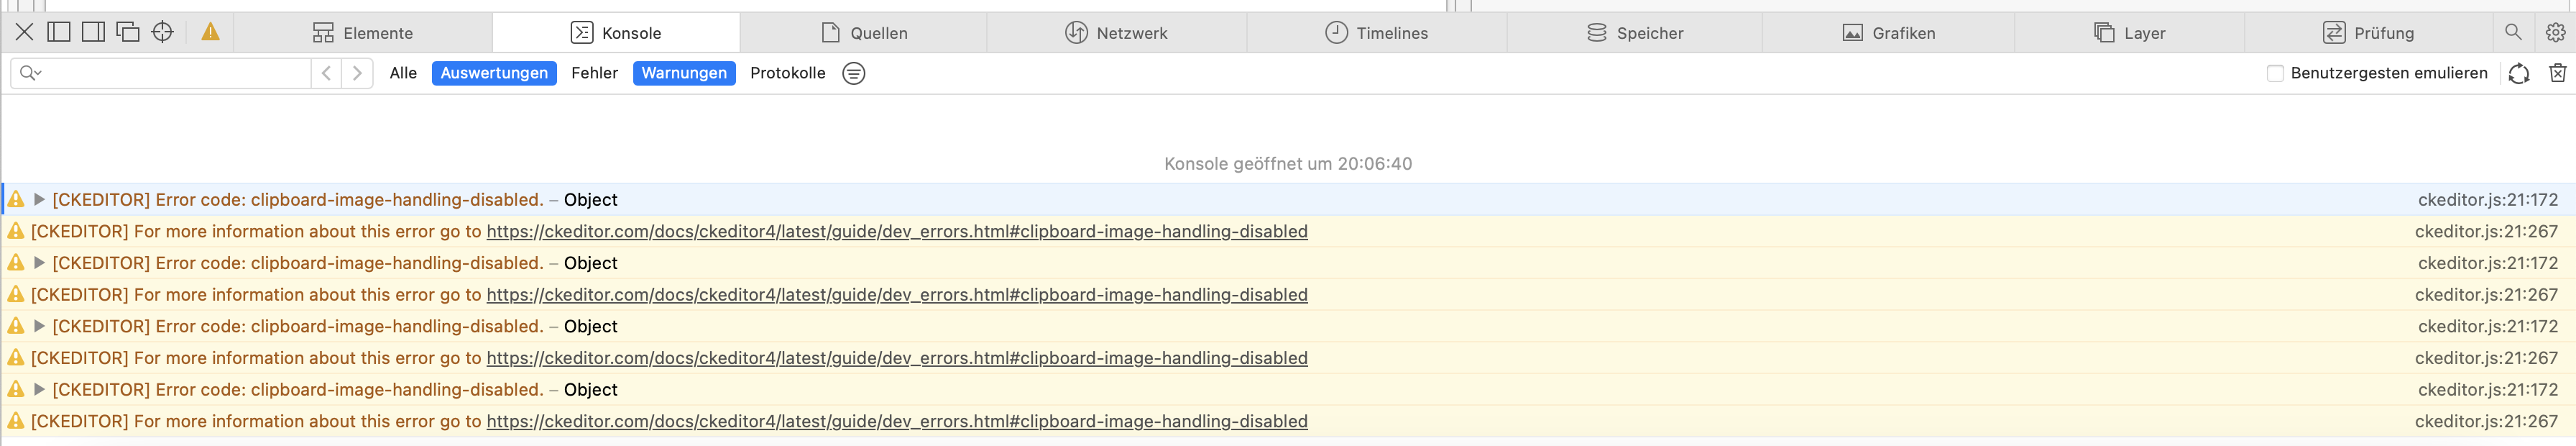Open the Elemente tab
Image resolution: width=2576 pixels, height=446 pixels.
[363, 33]
